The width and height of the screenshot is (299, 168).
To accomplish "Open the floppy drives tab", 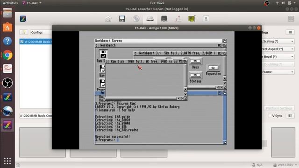I will (x=122, y=19).
